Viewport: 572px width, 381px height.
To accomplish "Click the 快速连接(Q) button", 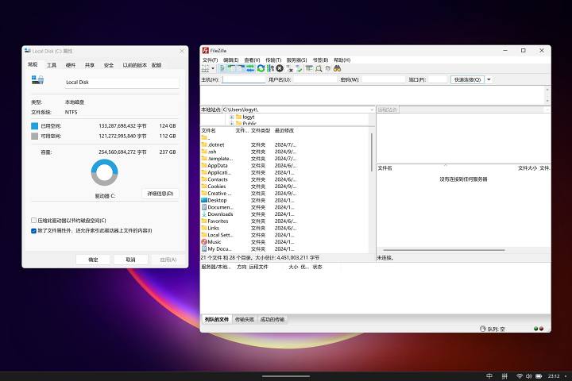I will pyautogui.click(x=466, y=79).
